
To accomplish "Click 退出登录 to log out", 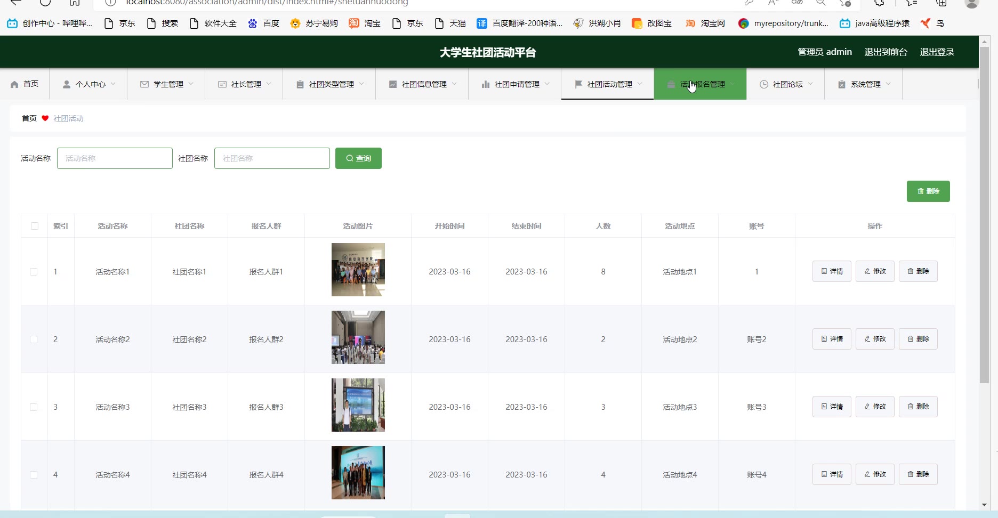I will pos(937,52).
